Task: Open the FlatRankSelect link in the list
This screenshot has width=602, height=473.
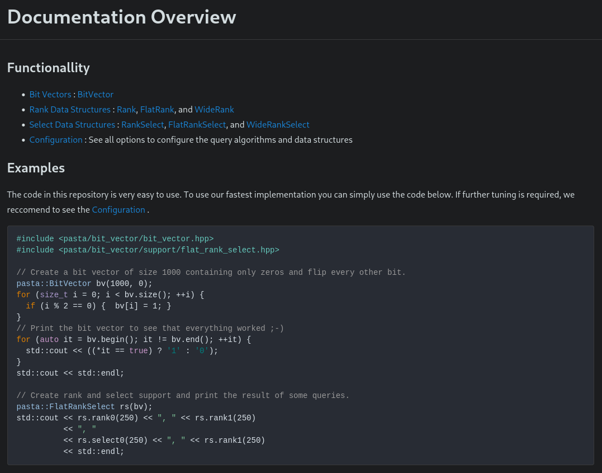Action: tap(197, 125)
